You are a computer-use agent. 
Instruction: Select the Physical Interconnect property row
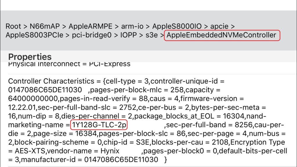point(69,63)
